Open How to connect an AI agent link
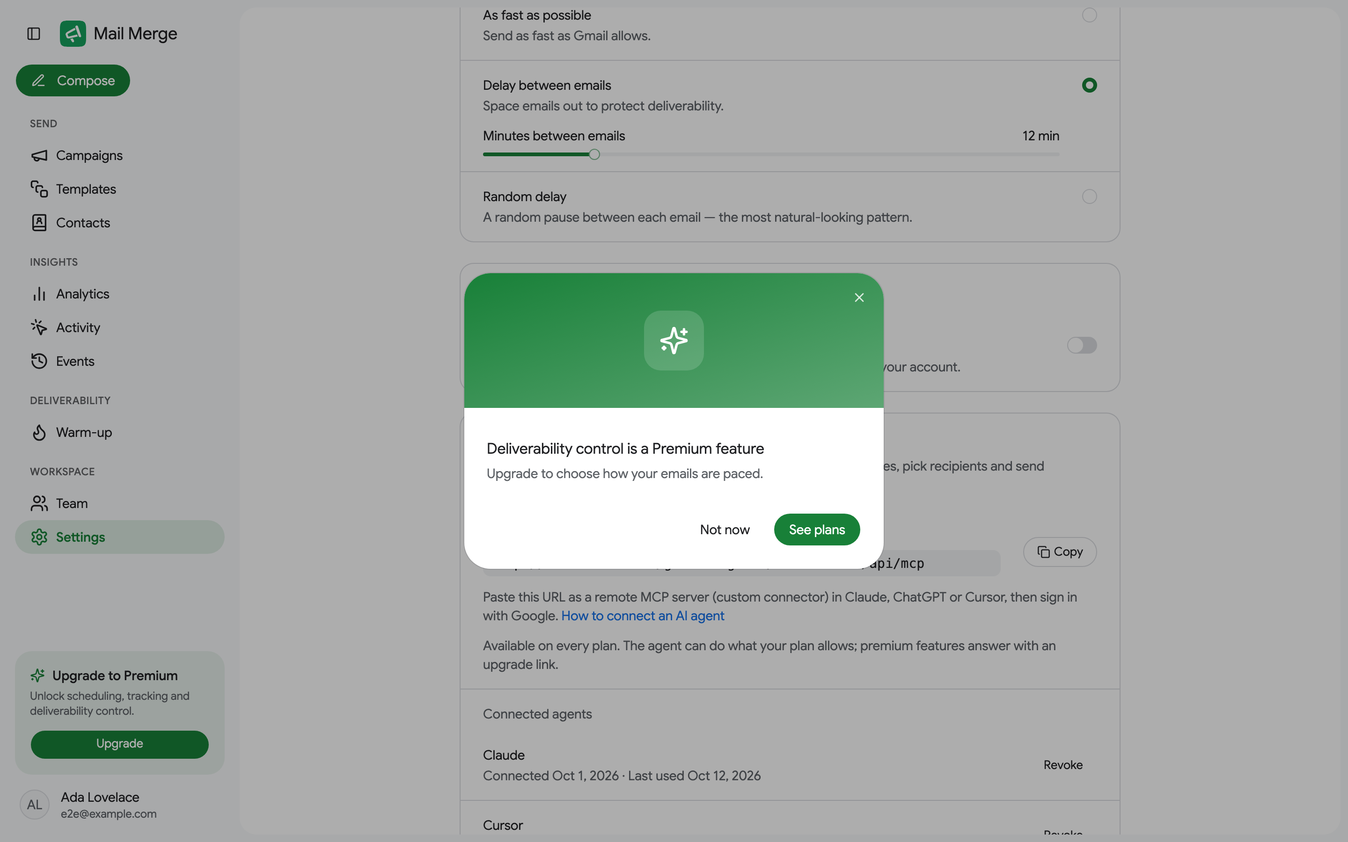Image resolution: width=1348 pixels, height=842 pixels. click(x=643, y=616)
